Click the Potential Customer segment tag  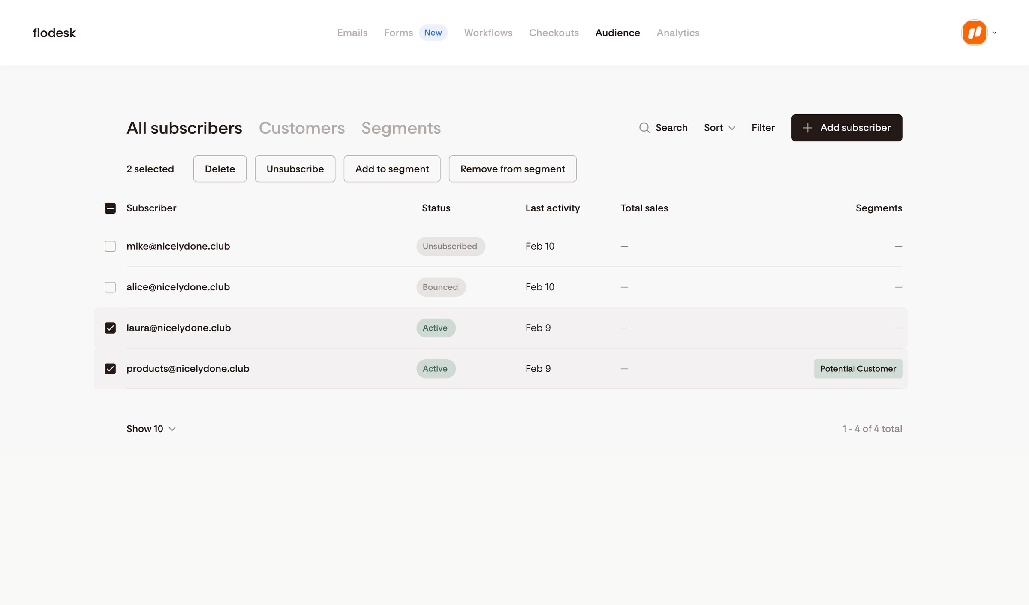point(858,369)
